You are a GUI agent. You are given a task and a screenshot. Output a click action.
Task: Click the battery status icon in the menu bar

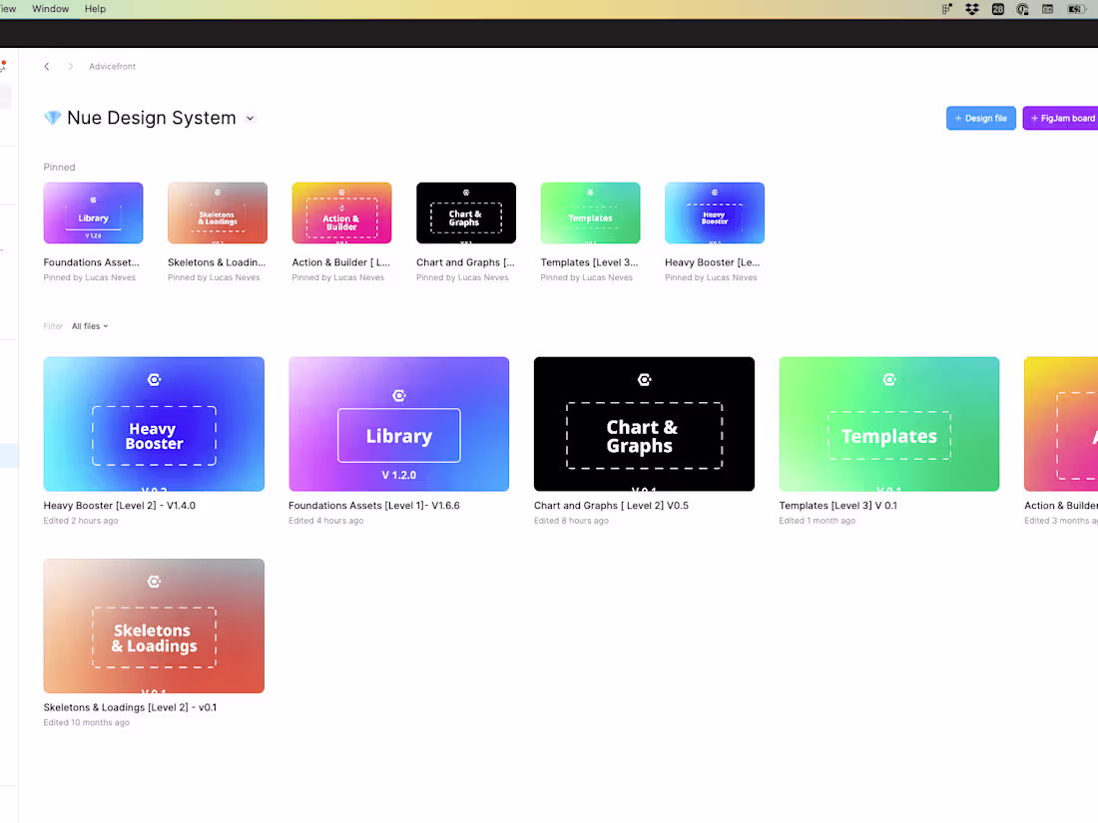pyautogui.click(x=1076, y=8)
